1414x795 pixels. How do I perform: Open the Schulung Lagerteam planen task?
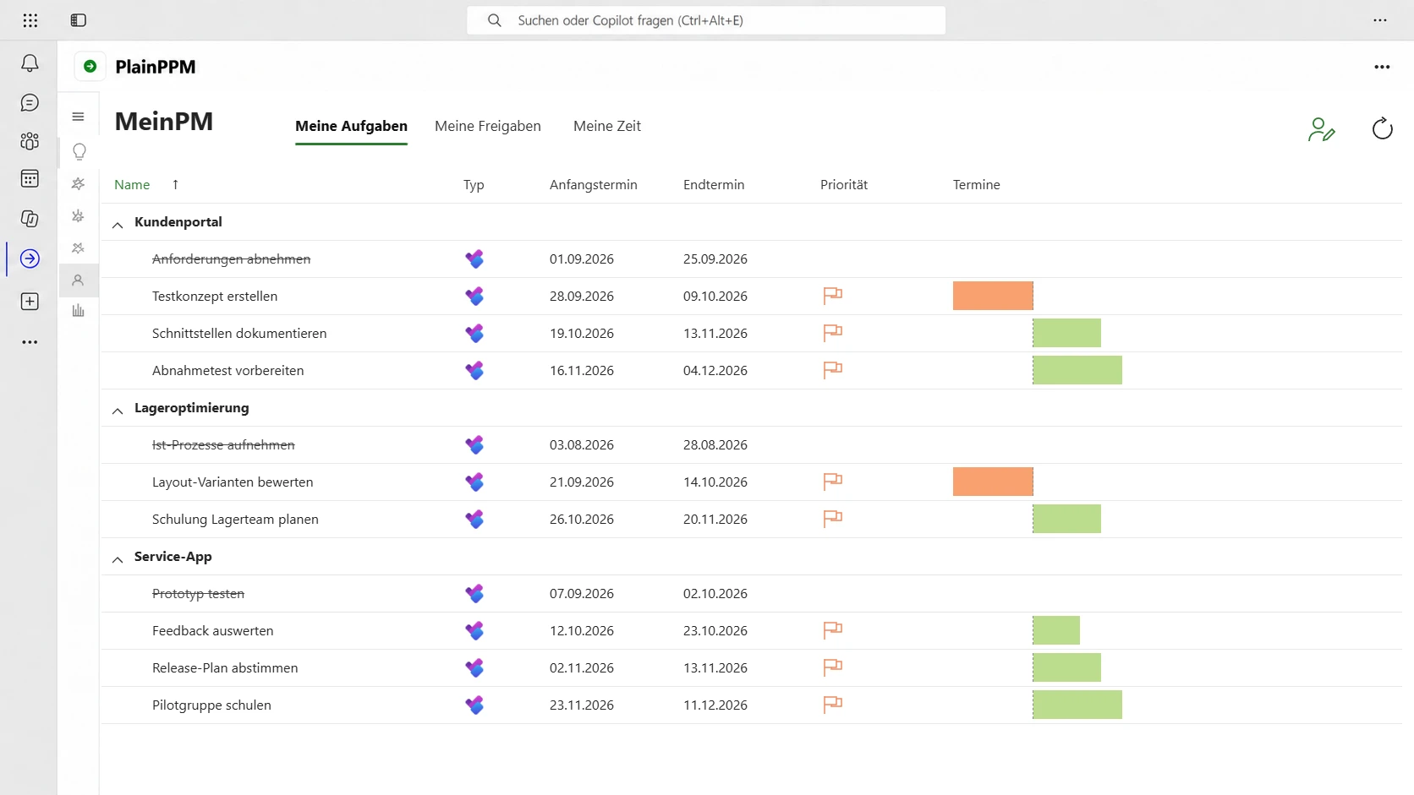[x=235, y=519]
